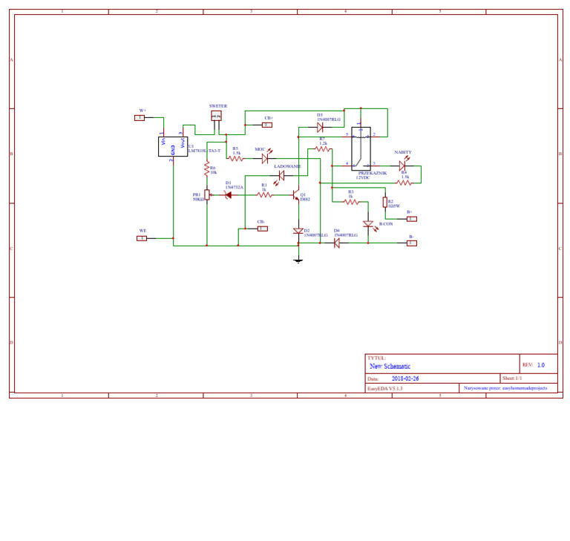Select resistor R7 1.2k symbol

pos(323,149)
